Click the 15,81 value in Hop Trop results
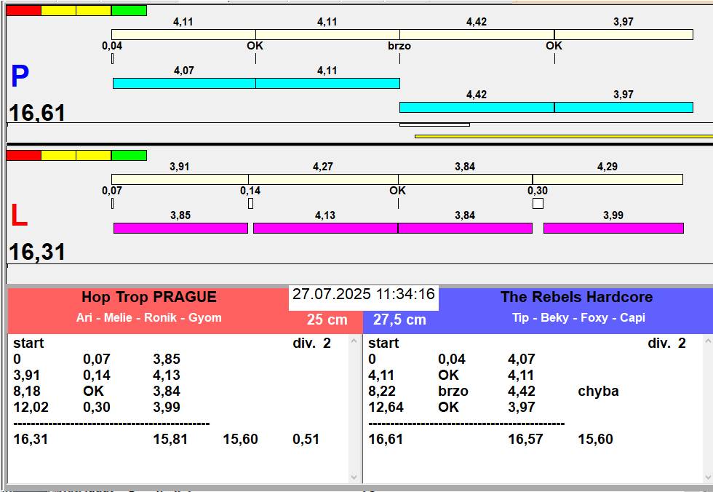This screenshot has height=492, width=713. 170,440
